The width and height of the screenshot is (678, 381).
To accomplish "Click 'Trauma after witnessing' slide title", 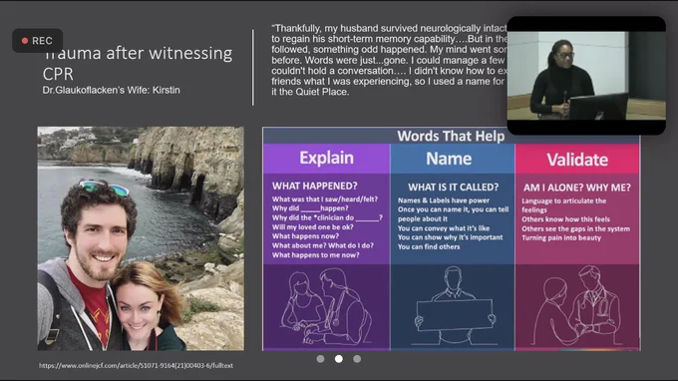I will tap(138, 53).
